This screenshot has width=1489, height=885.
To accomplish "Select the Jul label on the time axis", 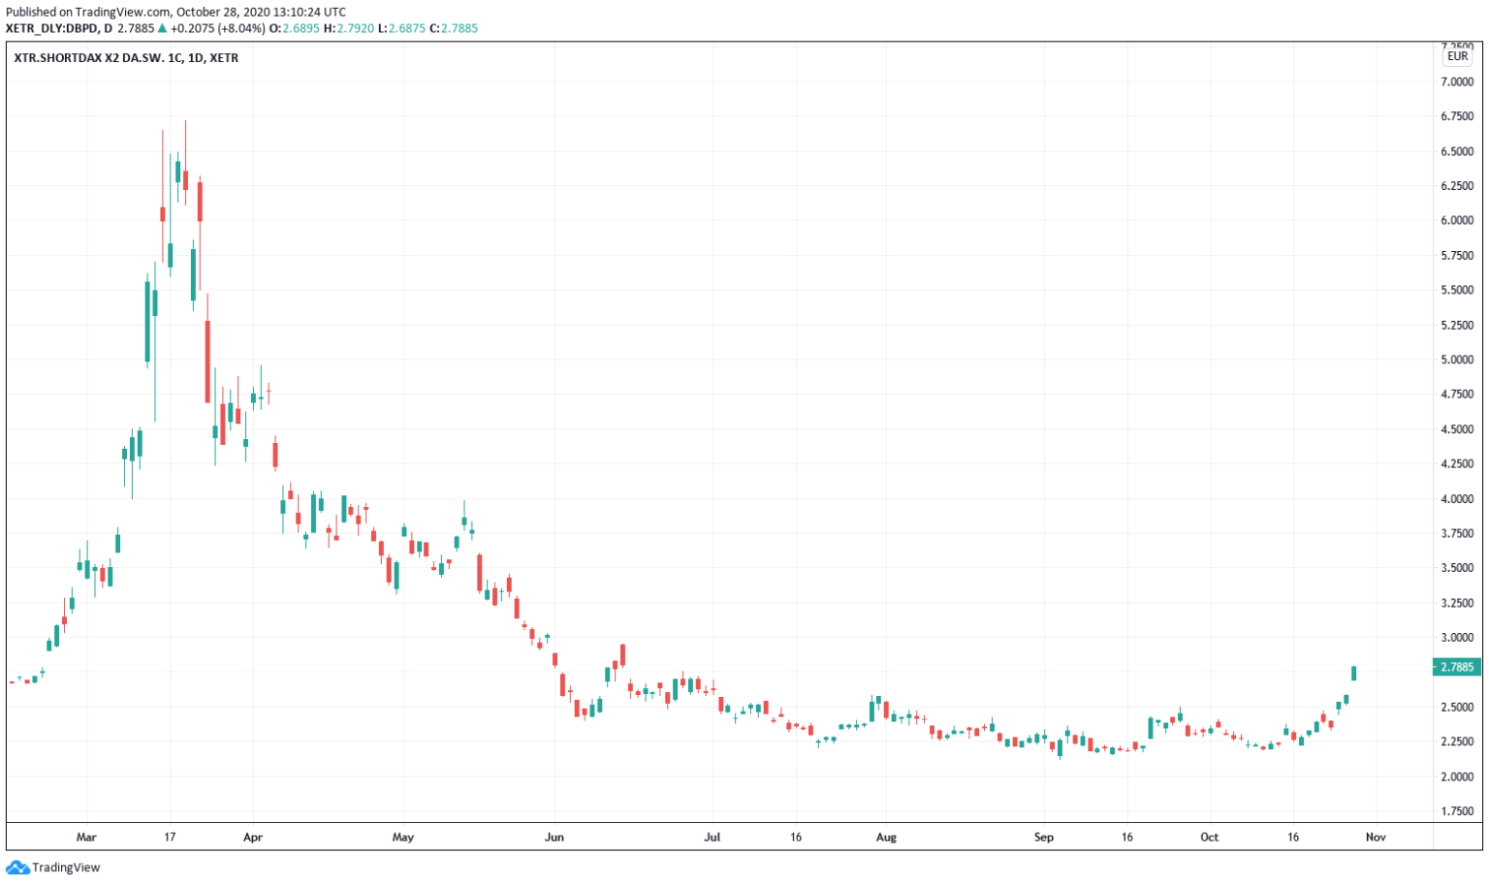I will tap(713, 837).
